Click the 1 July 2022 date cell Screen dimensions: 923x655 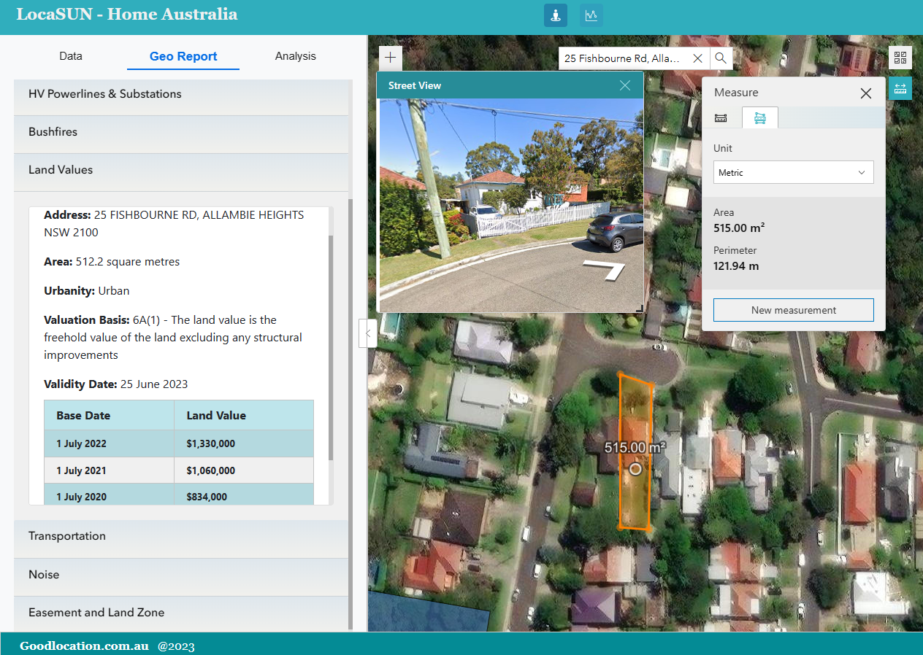[x=110, y=444]
